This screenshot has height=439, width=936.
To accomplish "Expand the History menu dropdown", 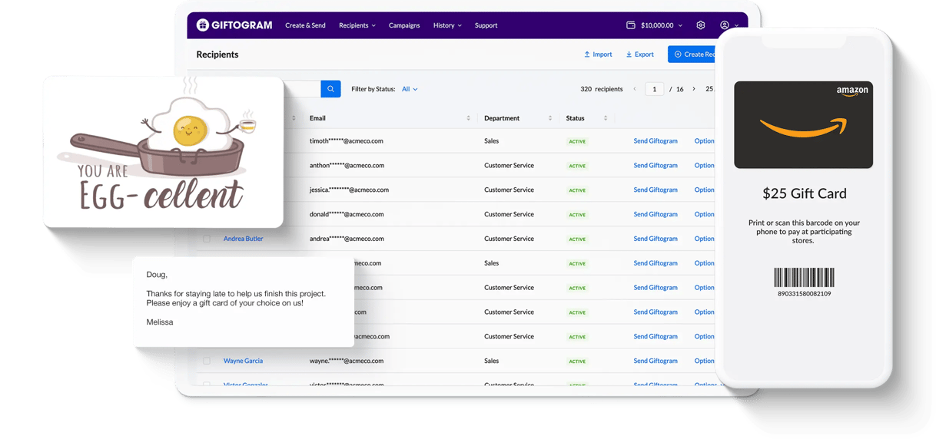I will click(447, 25).
